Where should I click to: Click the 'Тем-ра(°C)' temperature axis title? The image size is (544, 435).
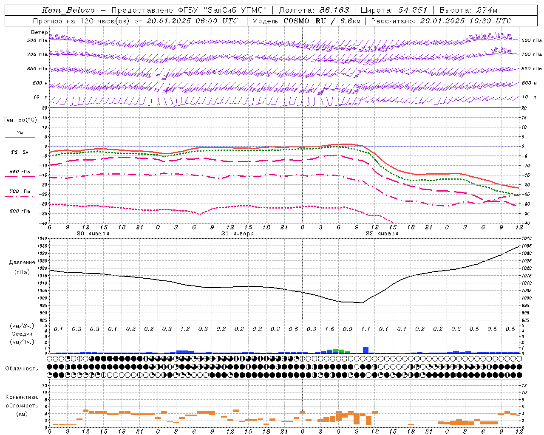[x=20, y=120]
